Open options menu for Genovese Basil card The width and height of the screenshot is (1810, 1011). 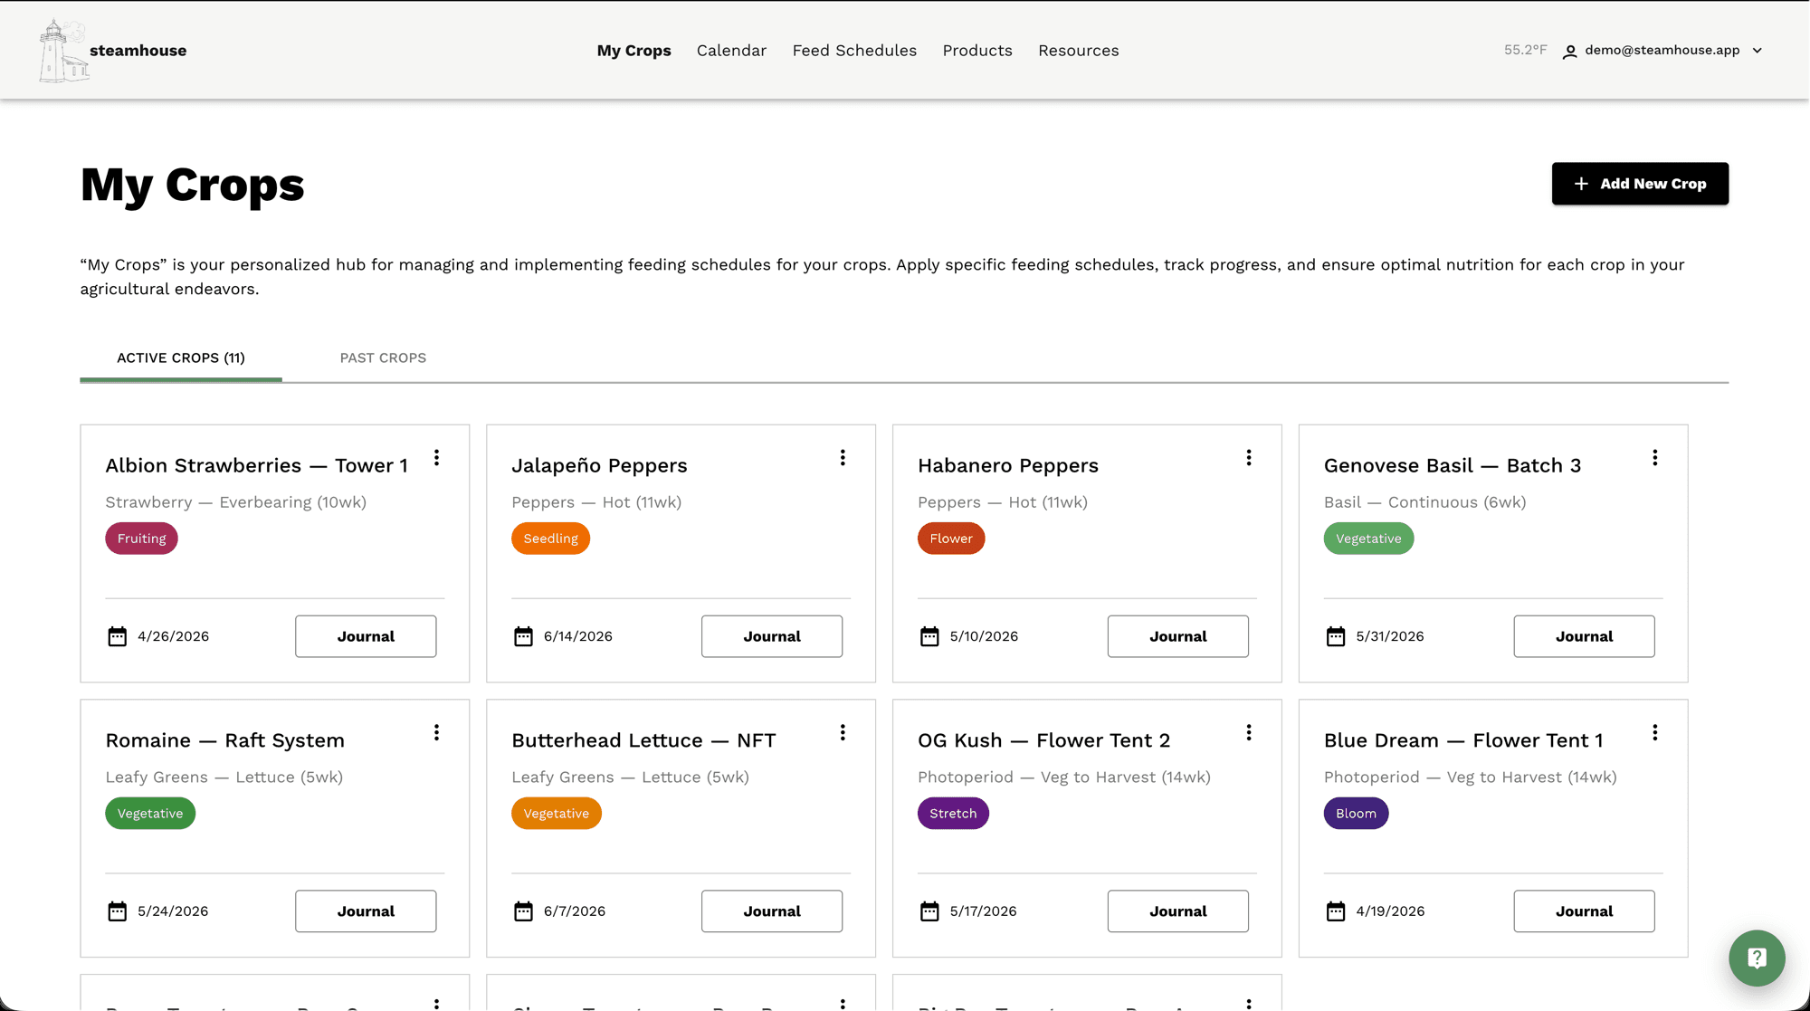(1655, 458)
